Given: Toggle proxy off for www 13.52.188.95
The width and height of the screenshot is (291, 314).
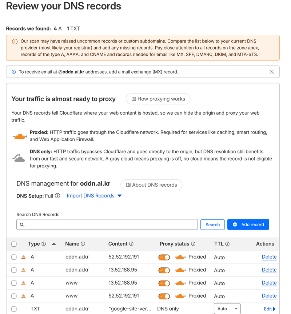Looking at the screenshot, I should (164, 283).
